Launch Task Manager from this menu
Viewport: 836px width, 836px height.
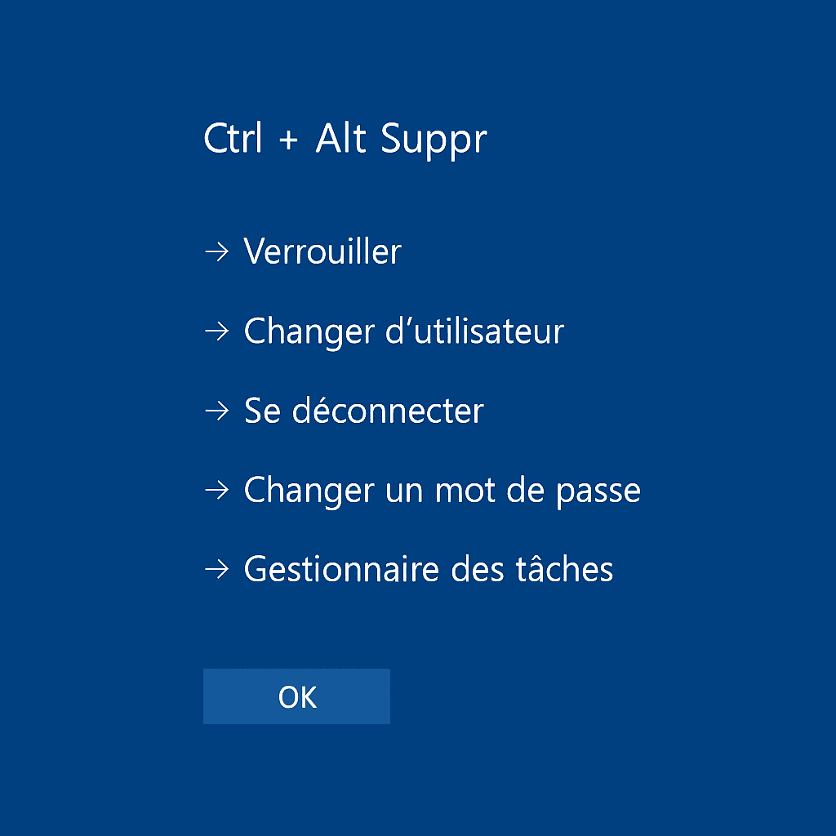(428, 569)
